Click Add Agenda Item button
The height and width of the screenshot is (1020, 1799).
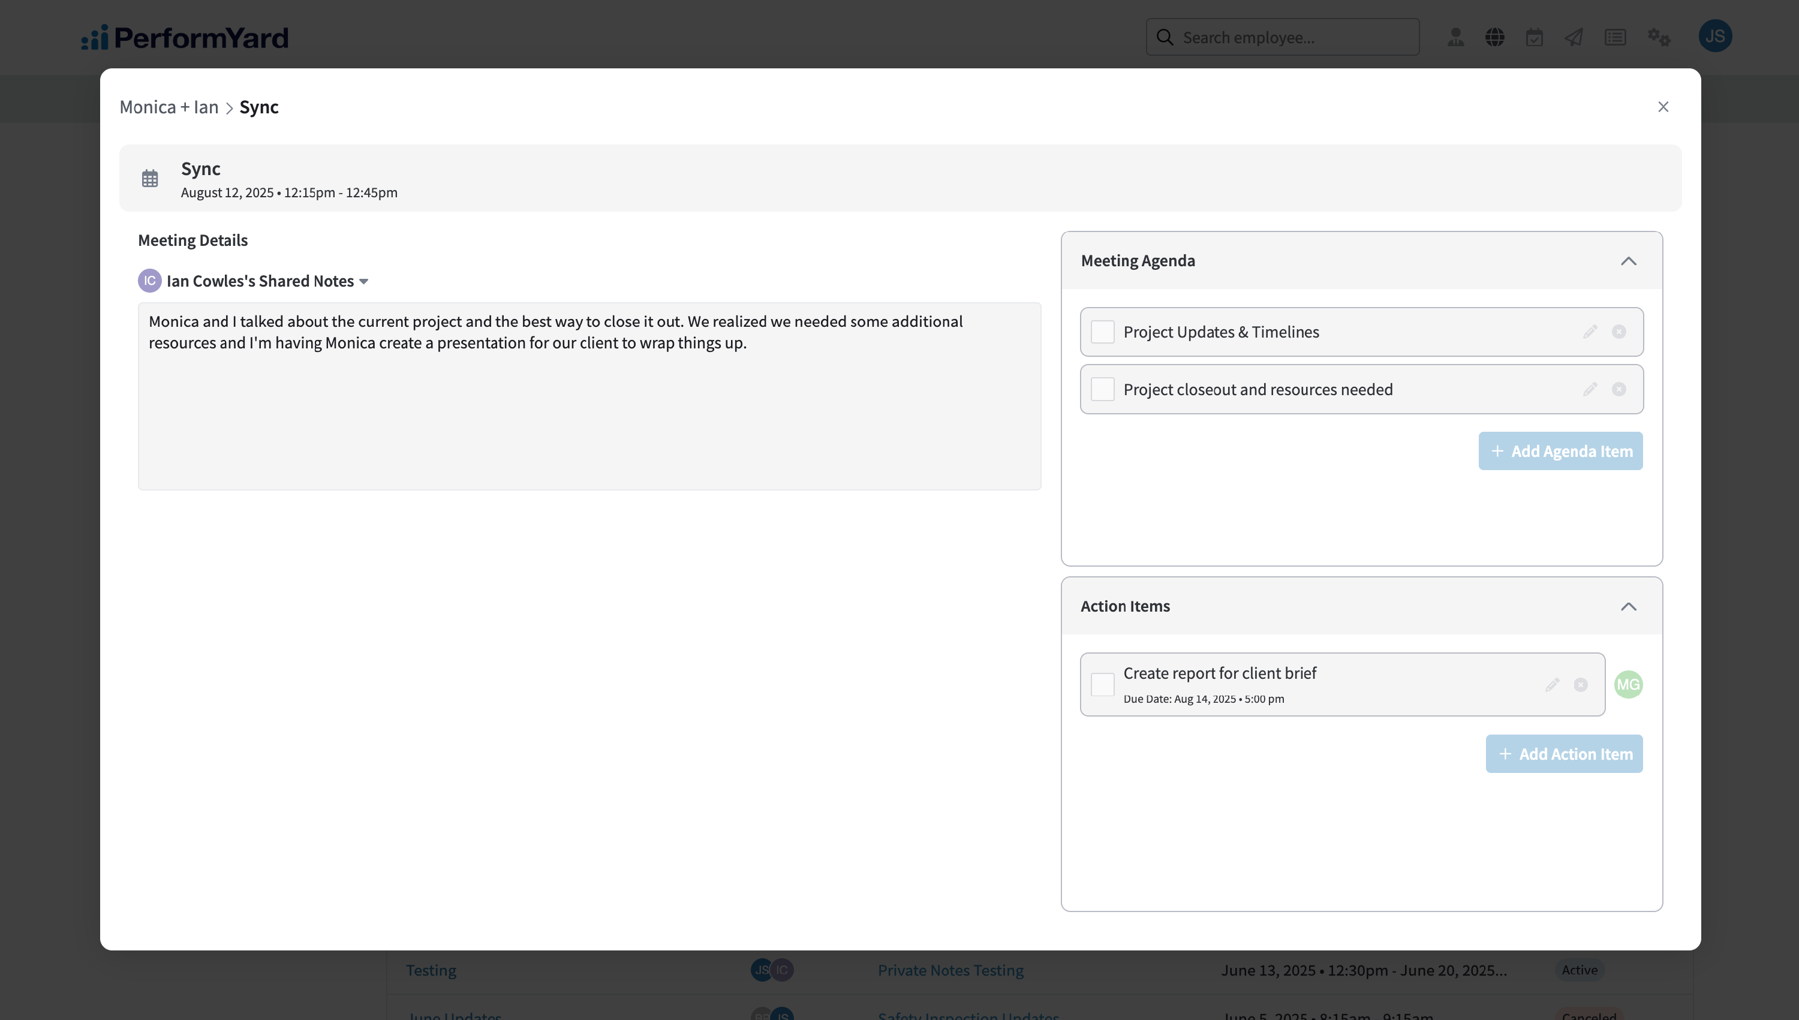(1560, 450)
